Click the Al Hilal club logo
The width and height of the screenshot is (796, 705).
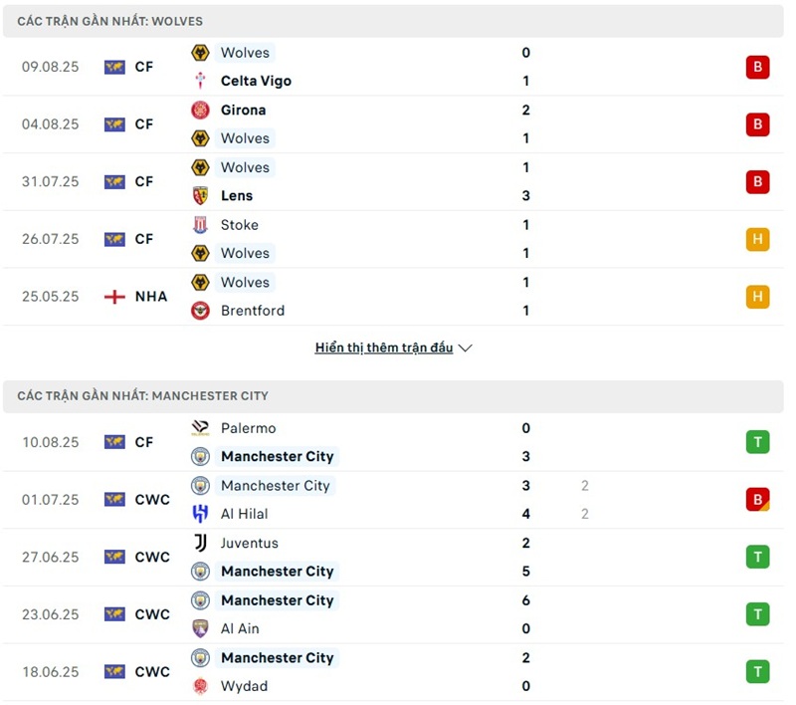click(200, 514)
